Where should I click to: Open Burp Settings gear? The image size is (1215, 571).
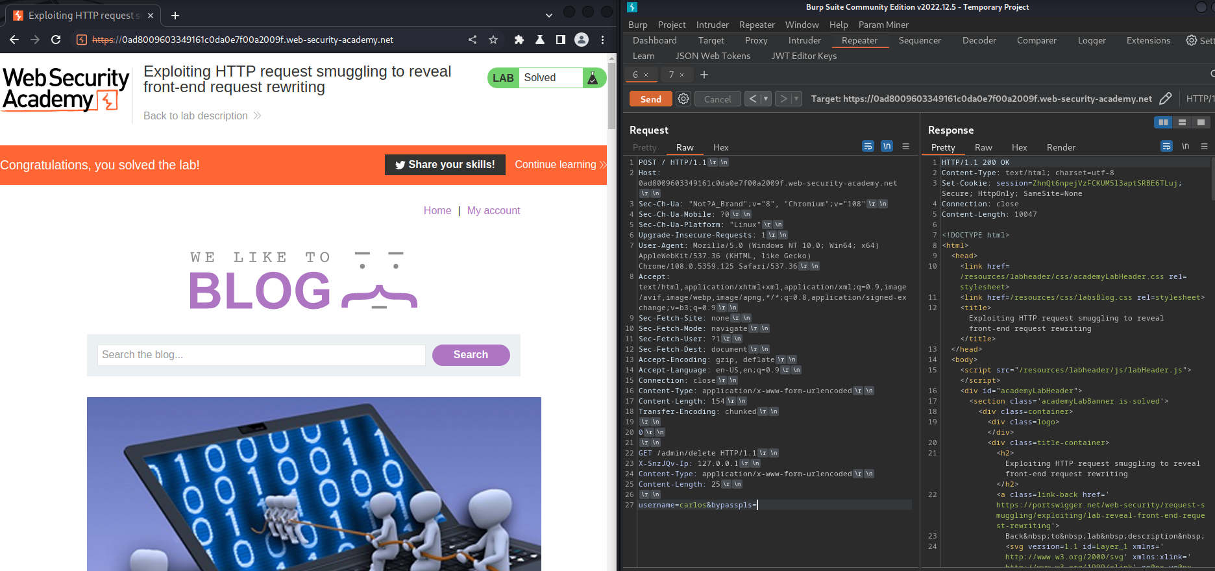(x=1192, y=40)
